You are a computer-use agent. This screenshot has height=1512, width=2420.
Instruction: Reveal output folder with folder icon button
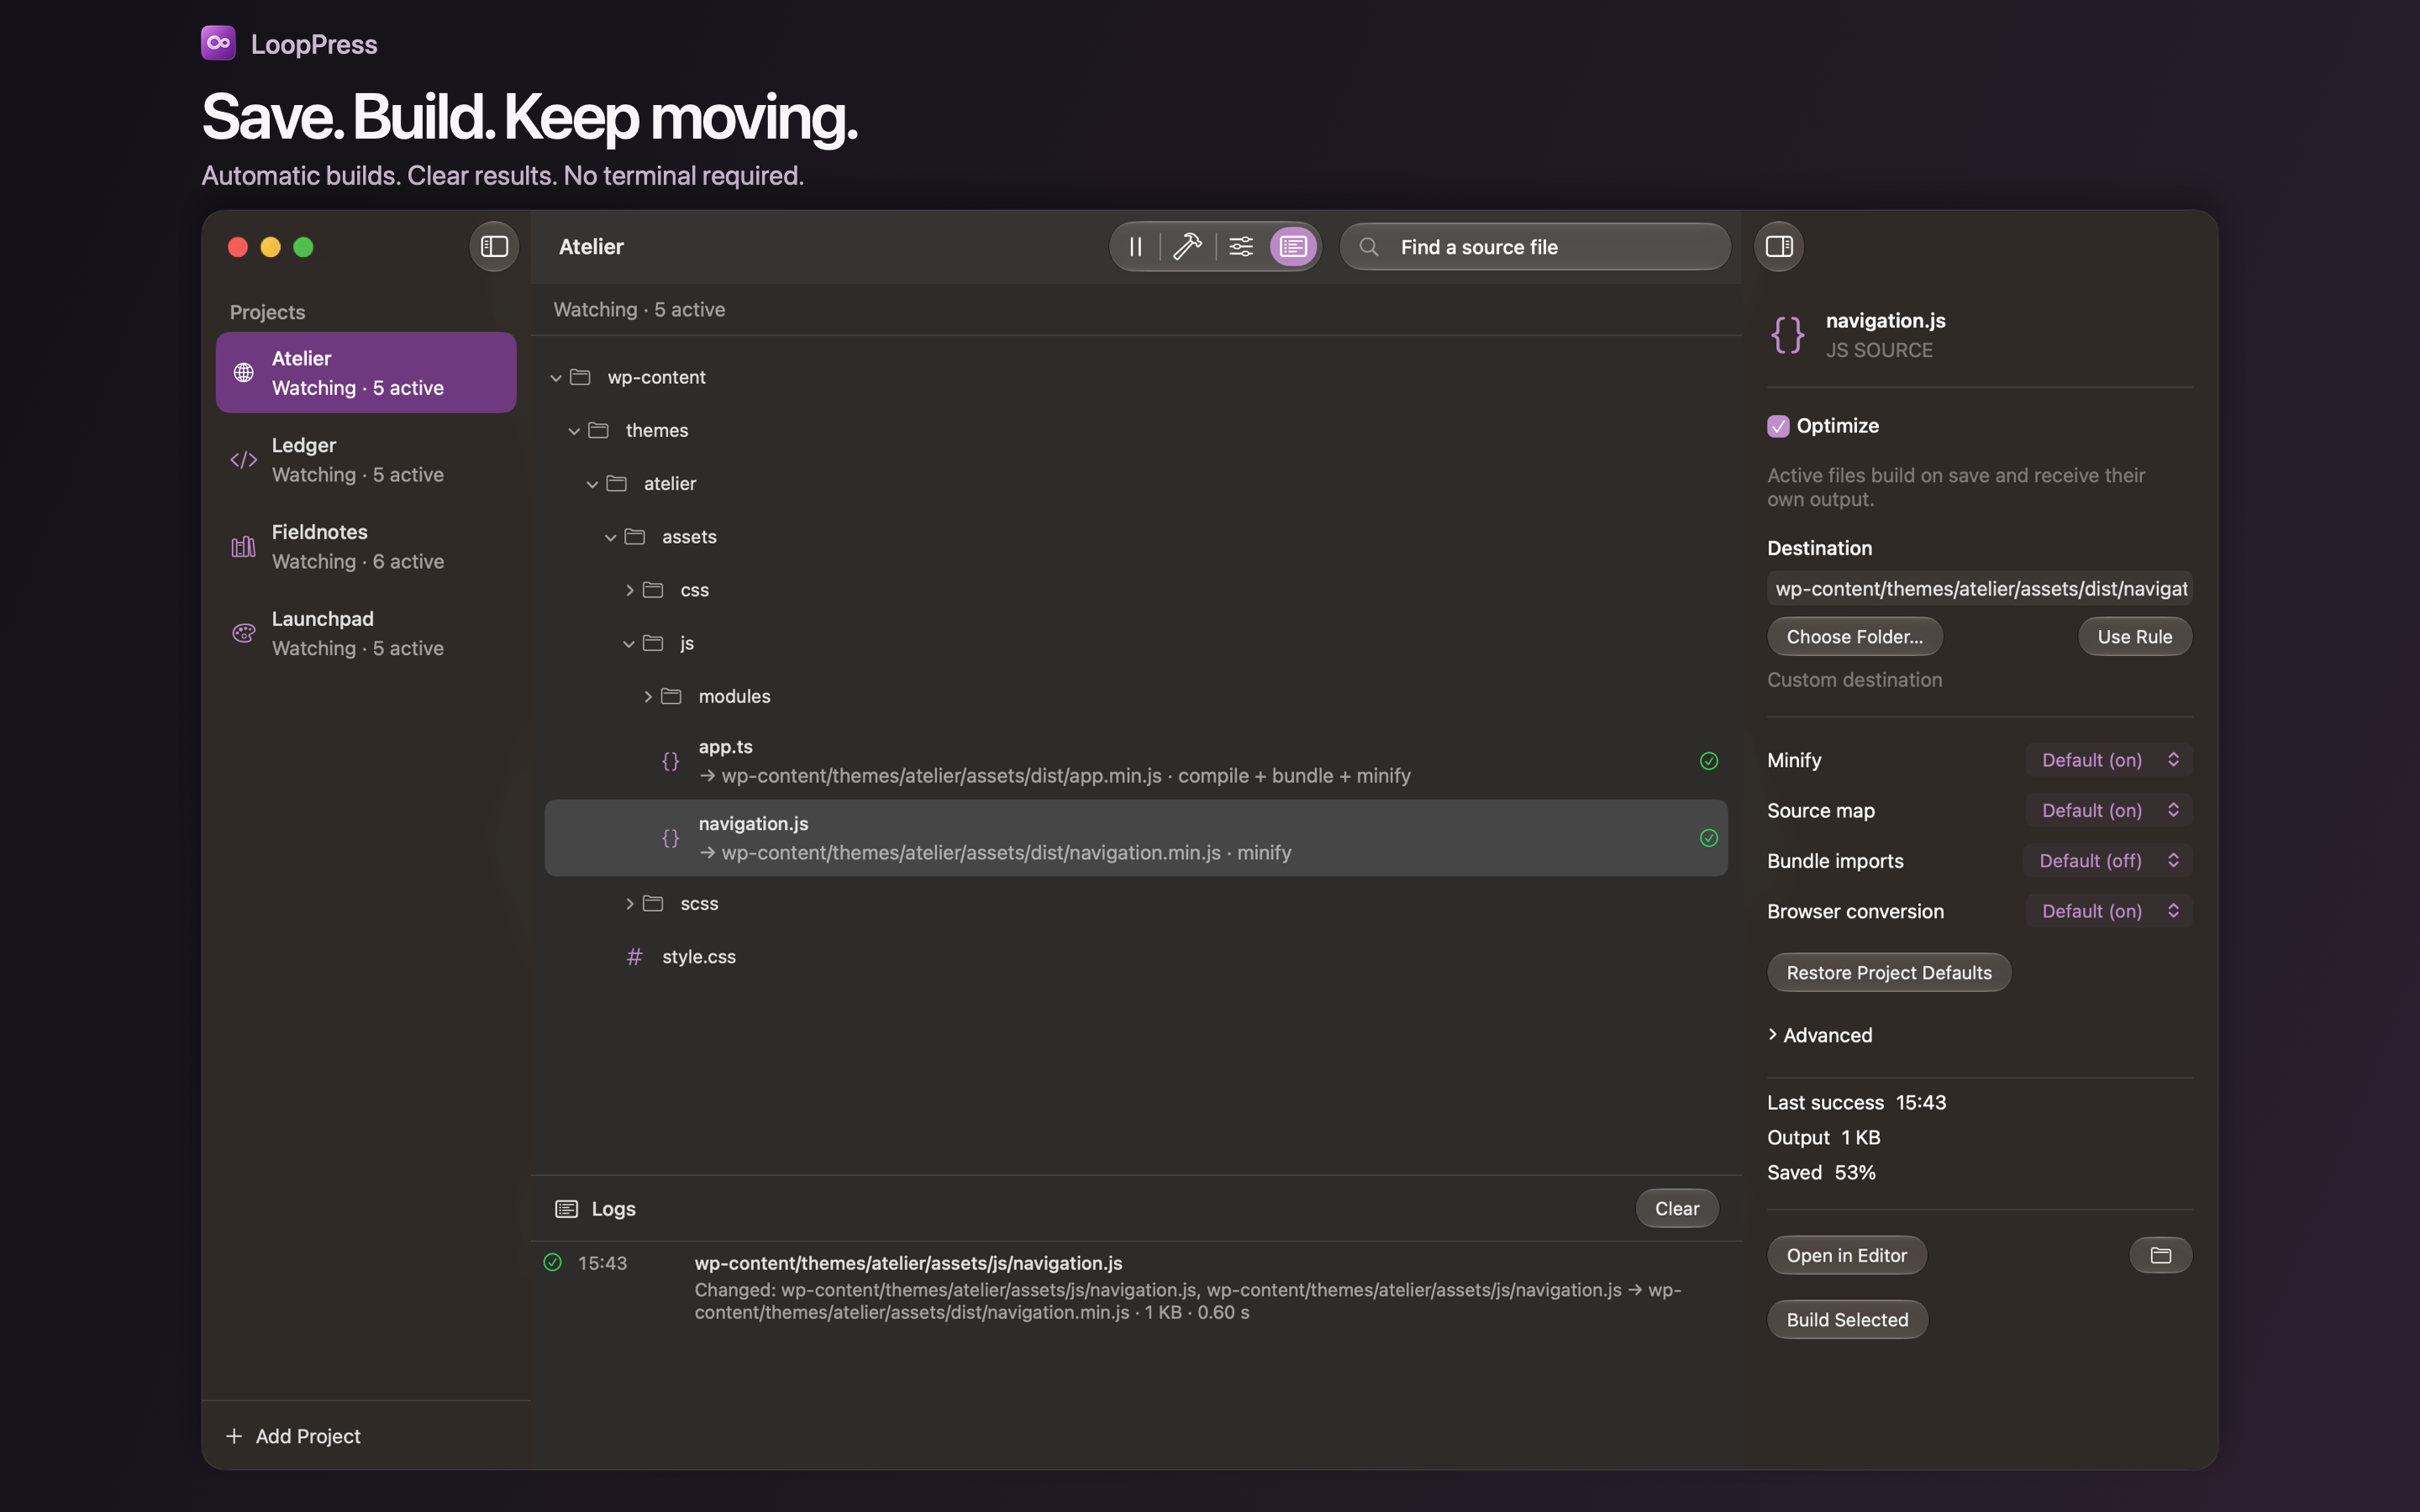2160,1255
